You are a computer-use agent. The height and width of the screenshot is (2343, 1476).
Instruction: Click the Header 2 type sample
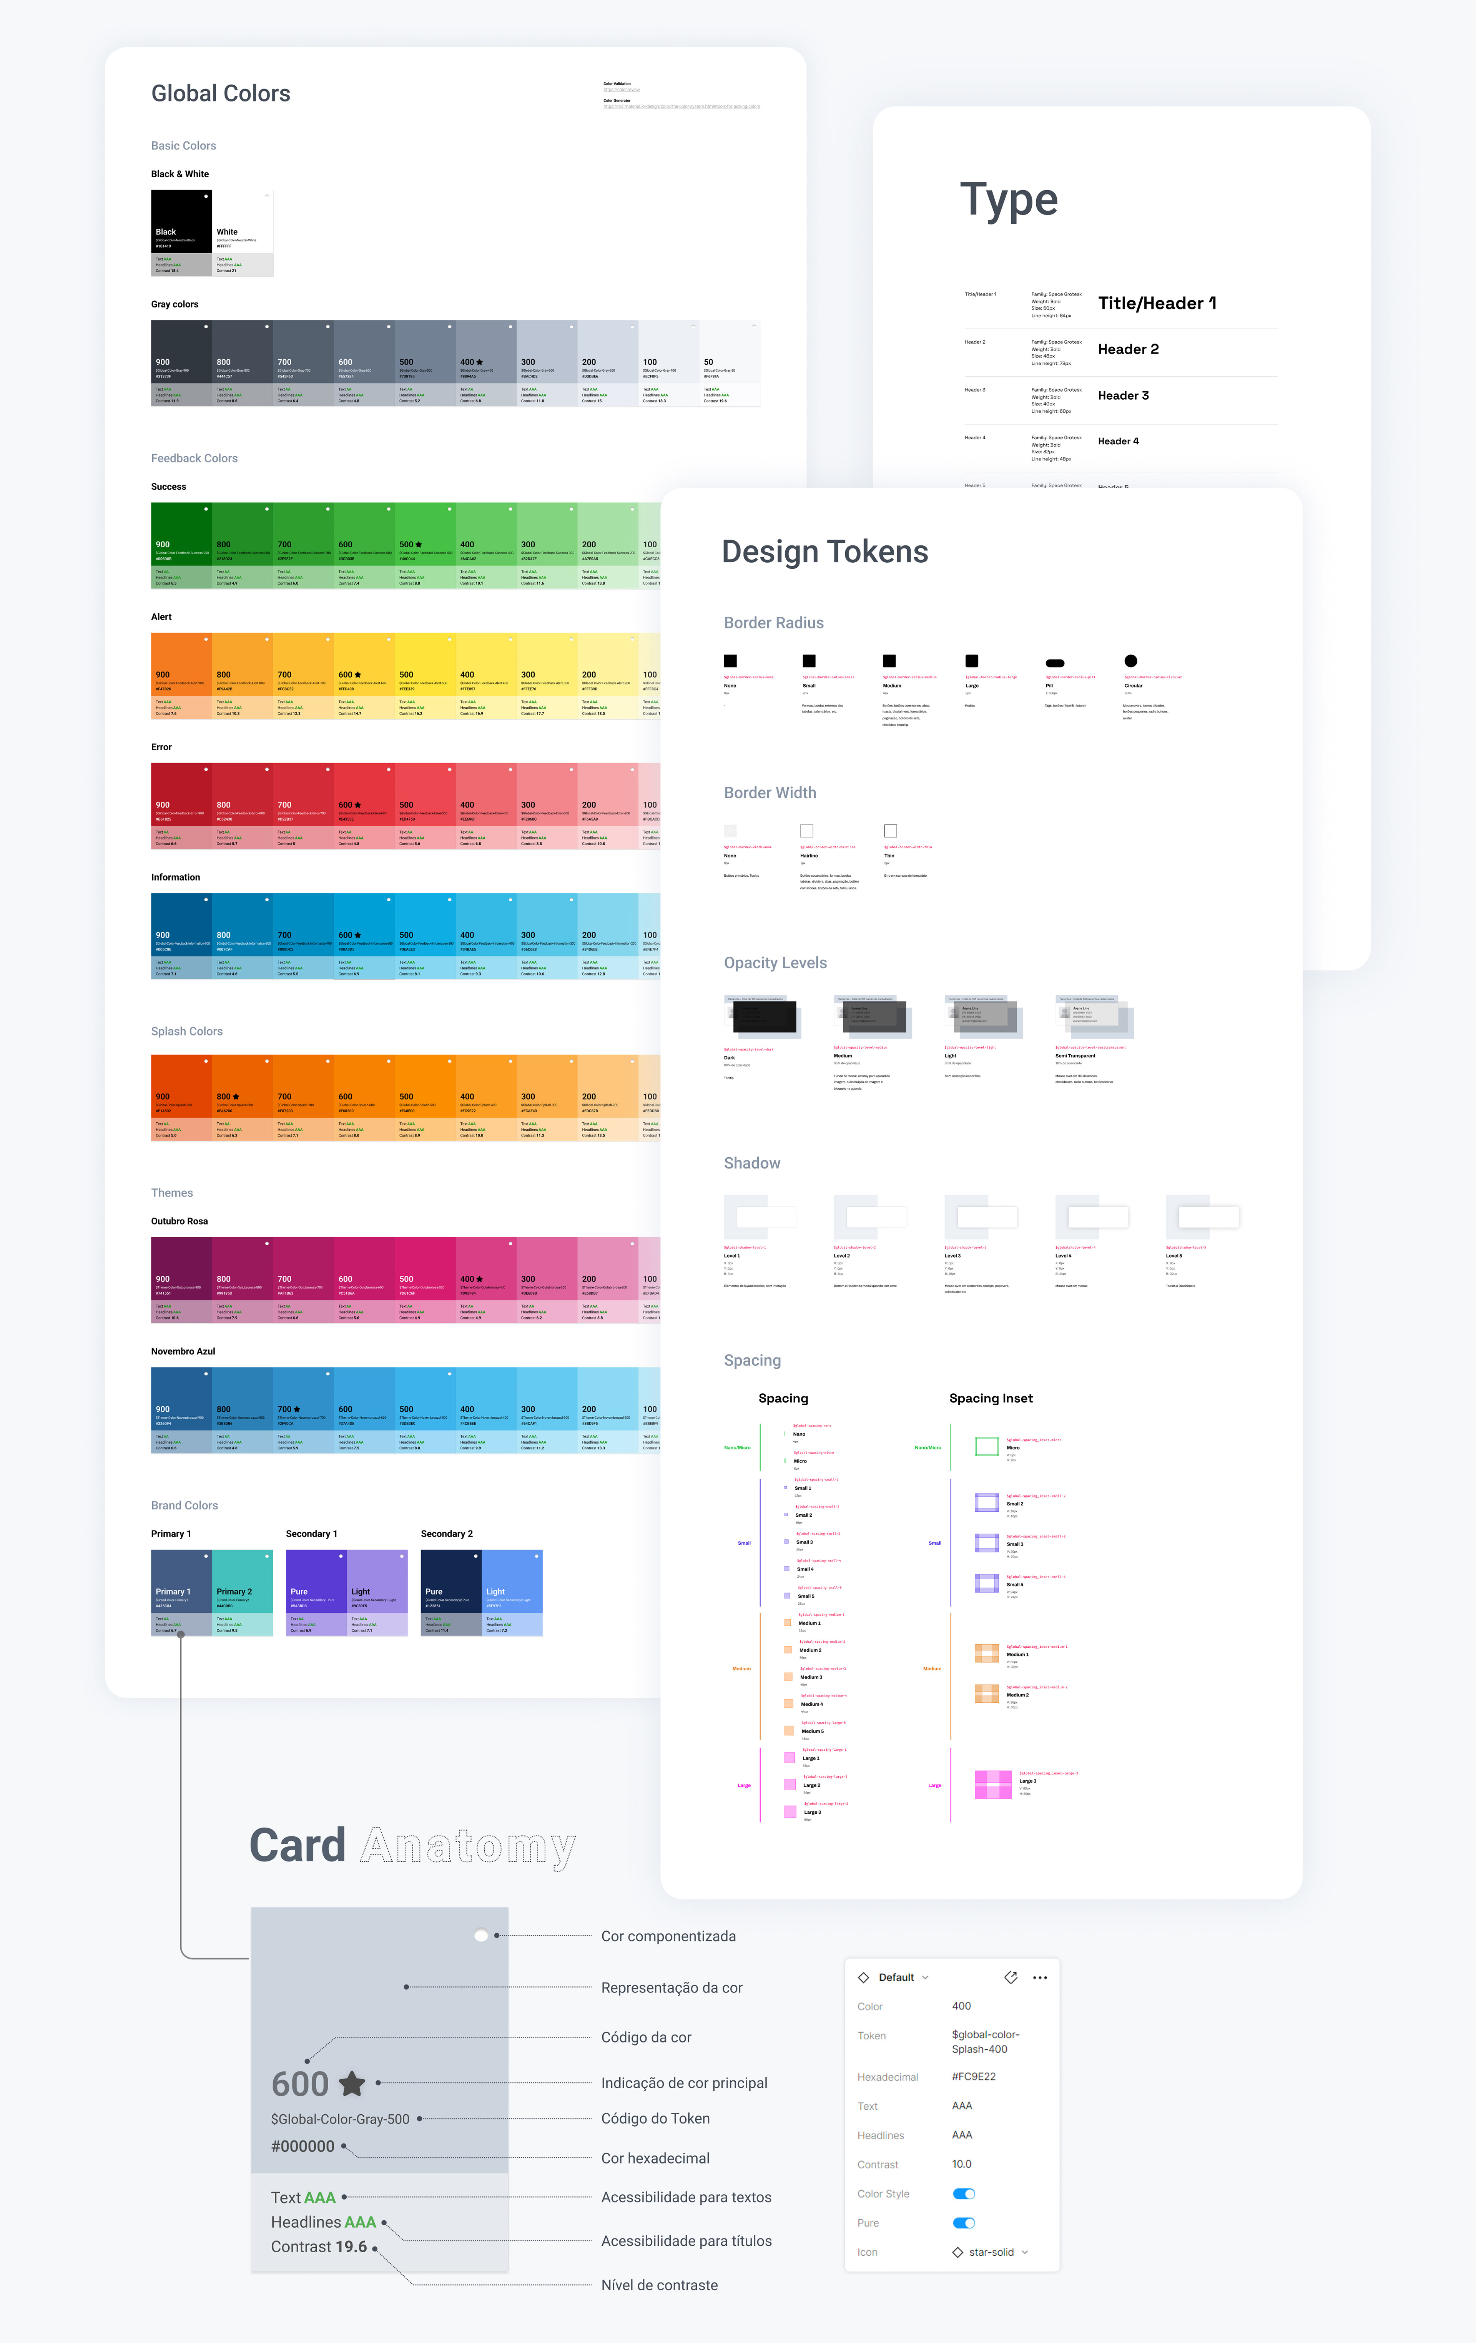pyautogui.click(x=1128, y=349)
